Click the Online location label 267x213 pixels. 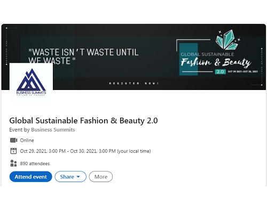pos(27,140)
